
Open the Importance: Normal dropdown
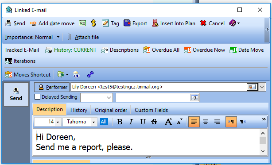(x=32, y=37)
